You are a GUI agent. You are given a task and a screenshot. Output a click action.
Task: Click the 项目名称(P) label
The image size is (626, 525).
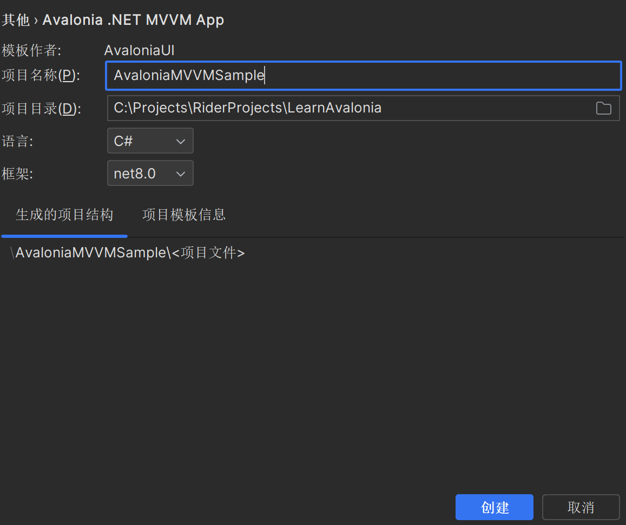point(41,76)
